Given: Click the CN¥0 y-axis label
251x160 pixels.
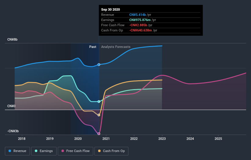Looking at the screenshot, I should [11, 106].
